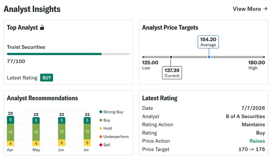
Task: Select the Apr recommendations bar
Action: click(x=11, y=131)
